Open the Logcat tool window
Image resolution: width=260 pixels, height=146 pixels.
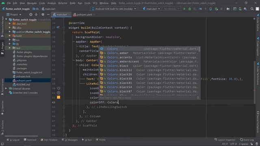pyautogui.click(x=13, y=140)
